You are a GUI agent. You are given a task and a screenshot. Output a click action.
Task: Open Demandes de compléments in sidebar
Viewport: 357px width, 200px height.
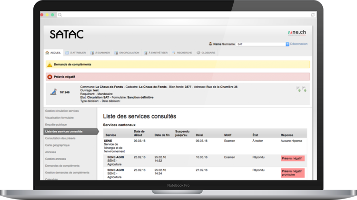coord(62,166)
